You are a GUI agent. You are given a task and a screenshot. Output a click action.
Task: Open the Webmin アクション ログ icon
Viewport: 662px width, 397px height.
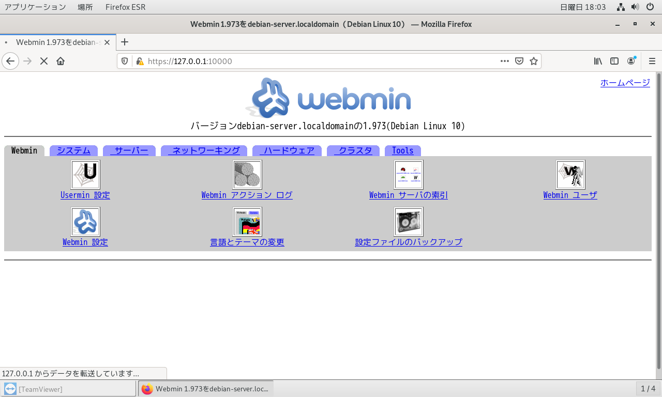click(x=247, y=175)
